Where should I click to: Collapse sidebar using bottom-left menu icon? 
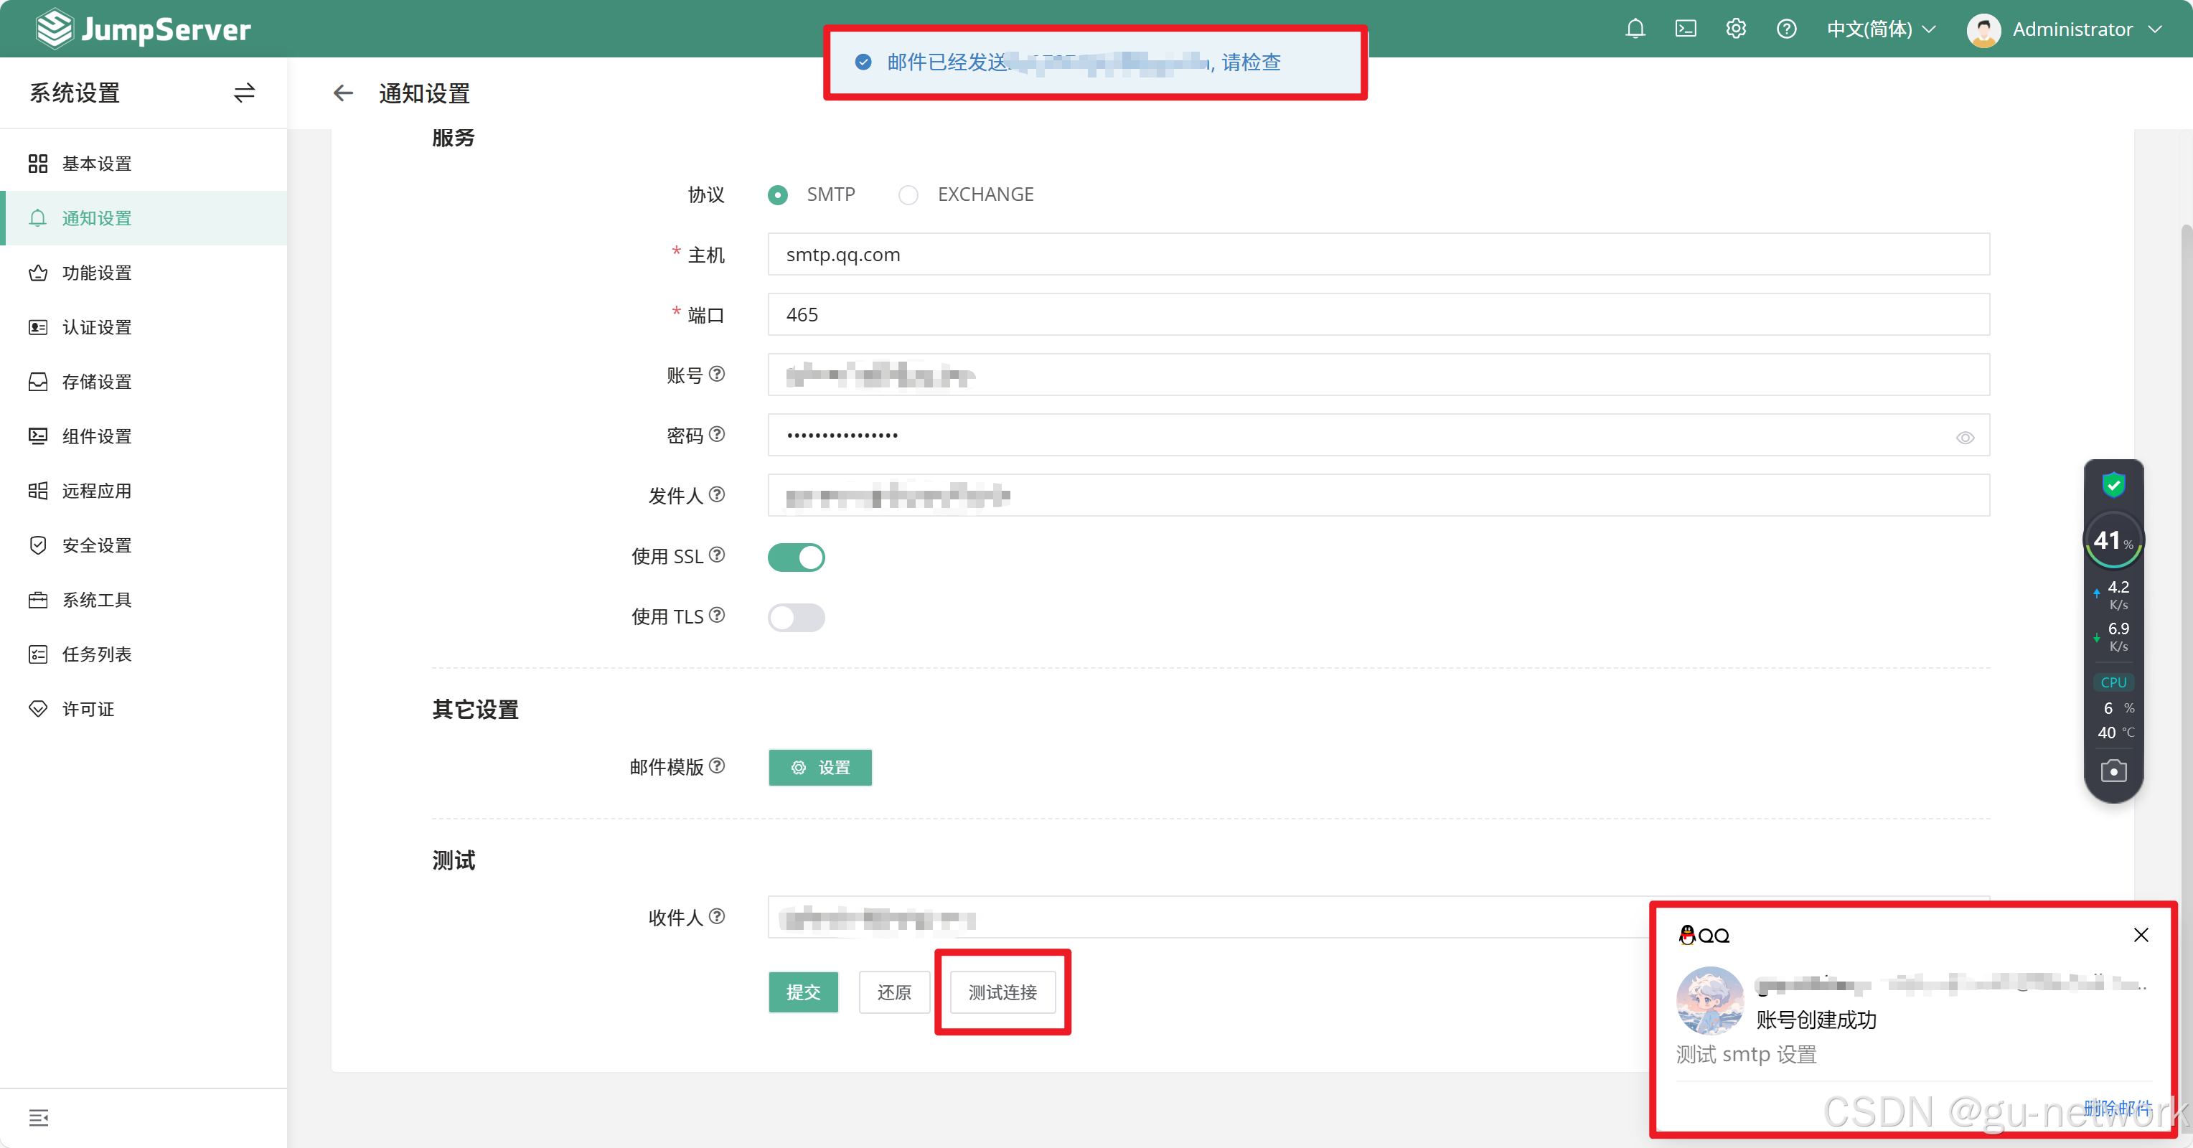[x=38, y=1117]
